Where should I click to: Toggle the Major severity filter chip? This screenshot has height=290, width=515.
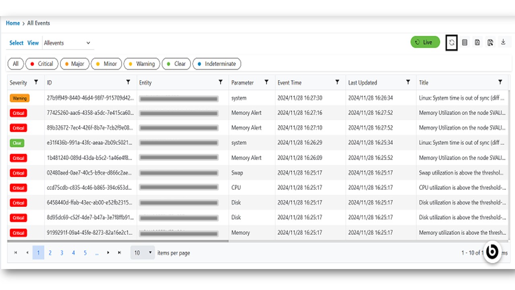[75, 64]
